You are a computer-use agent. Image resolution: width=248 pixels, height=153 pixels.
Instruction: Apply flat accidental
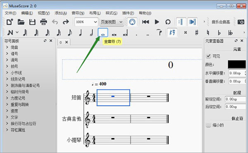(219, 33)
